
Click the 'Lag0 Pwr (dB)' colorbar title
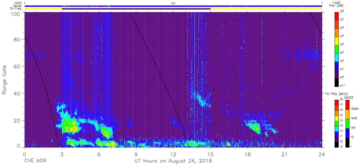(x=337, y=4)
